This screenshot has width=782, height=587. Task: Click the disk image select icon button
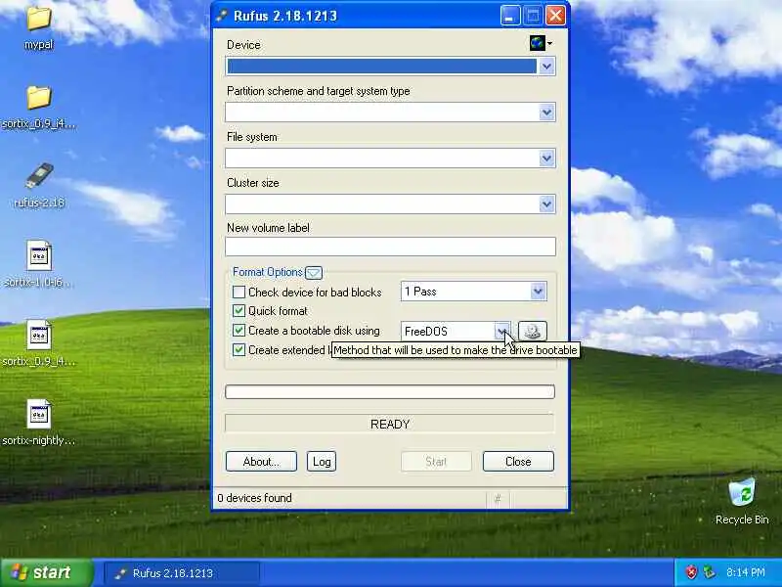coord(533,331)
